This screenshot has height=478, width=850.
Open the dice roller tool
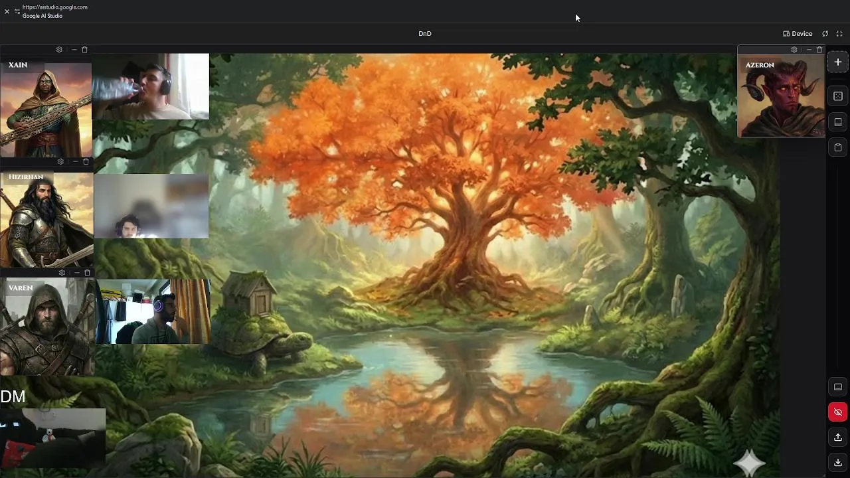pos(838,96)
